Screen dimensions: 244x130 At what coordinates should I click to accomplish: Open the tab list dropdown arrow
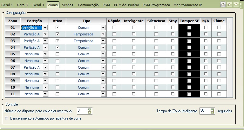tap(236, 4)
